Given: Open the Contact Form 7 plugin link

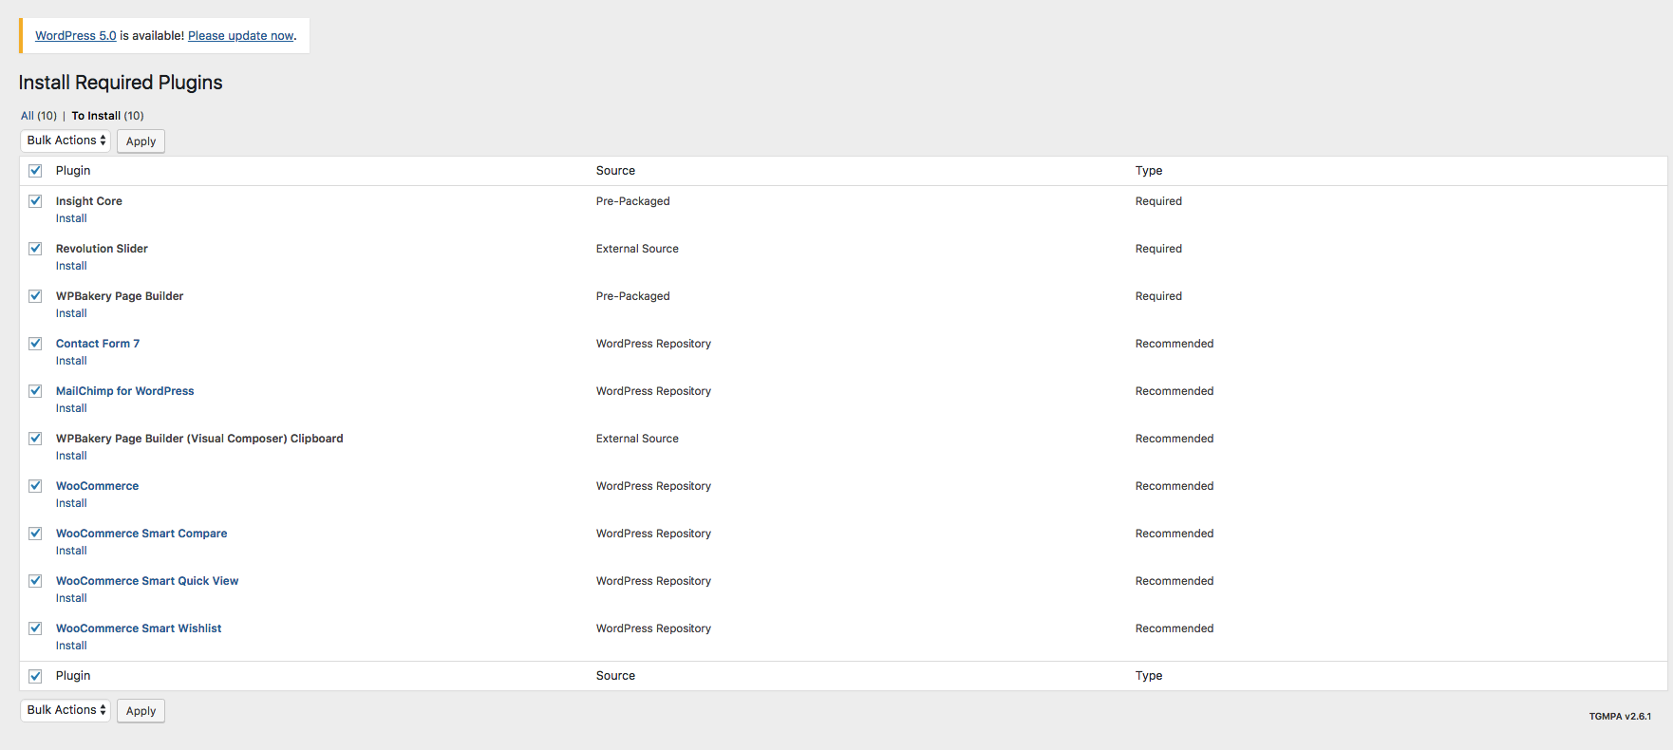Looking at the screenshot, I should (x=98, y=344).
